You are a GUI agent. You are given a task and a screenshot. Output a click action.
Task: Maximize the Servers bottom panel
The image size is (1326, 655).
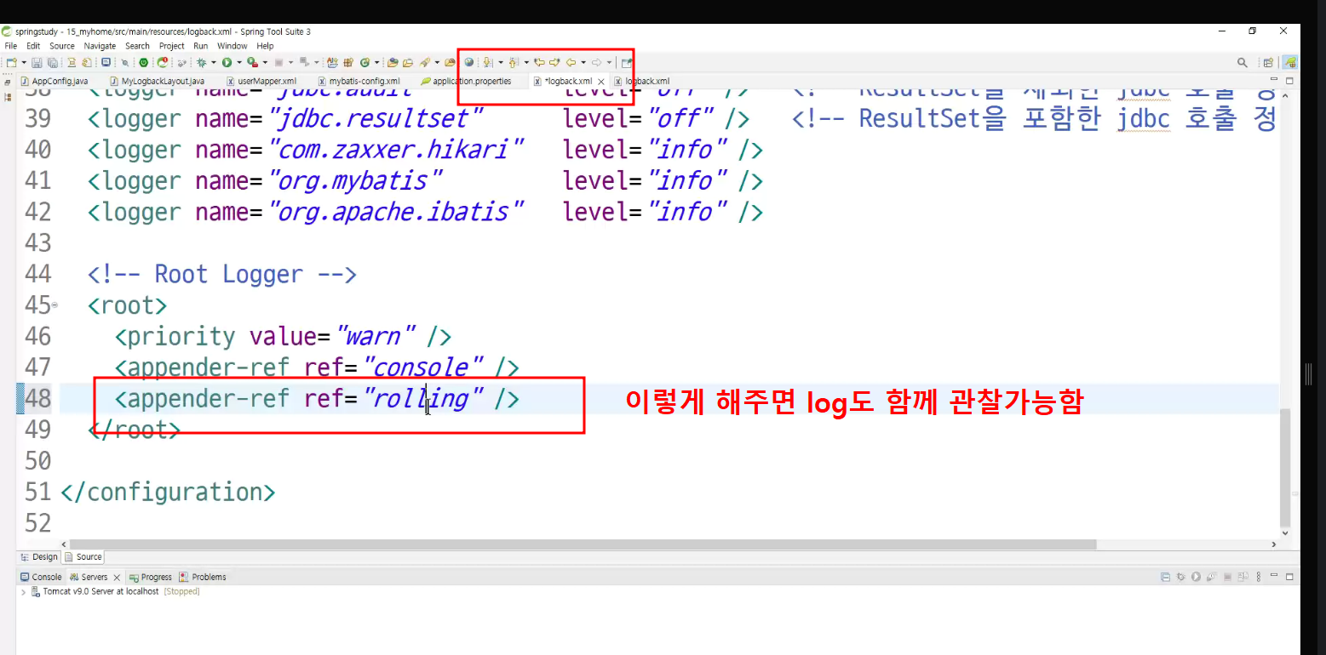point(1290,577)
